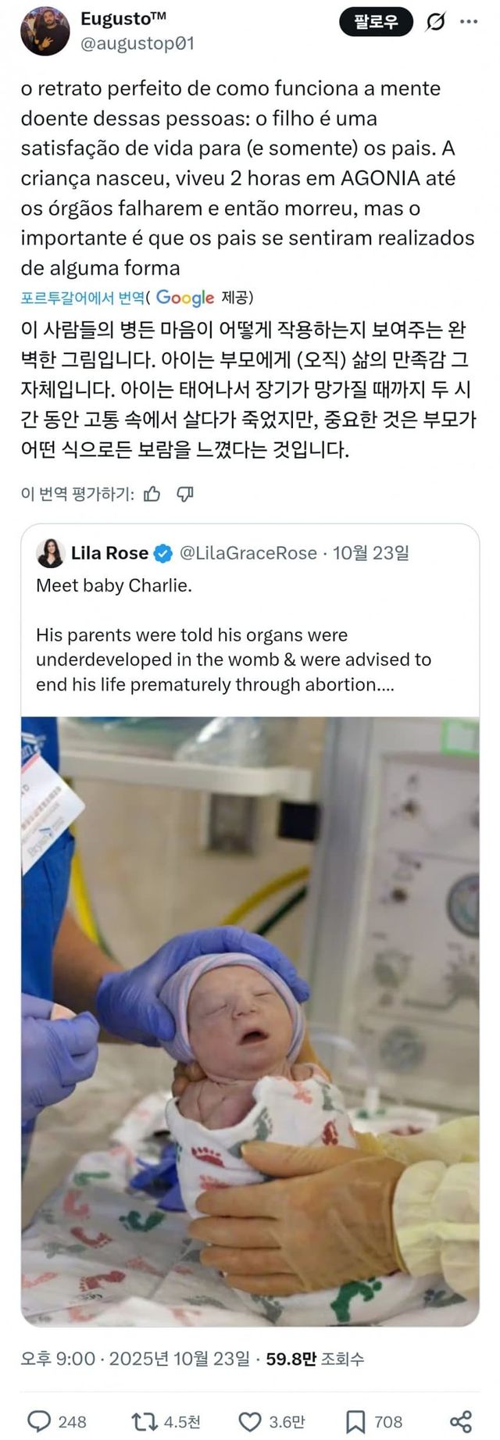The height and width of the screenshot is (1440, 500).
Task: Open the three-dot more options menu
Action: point(469,22)
